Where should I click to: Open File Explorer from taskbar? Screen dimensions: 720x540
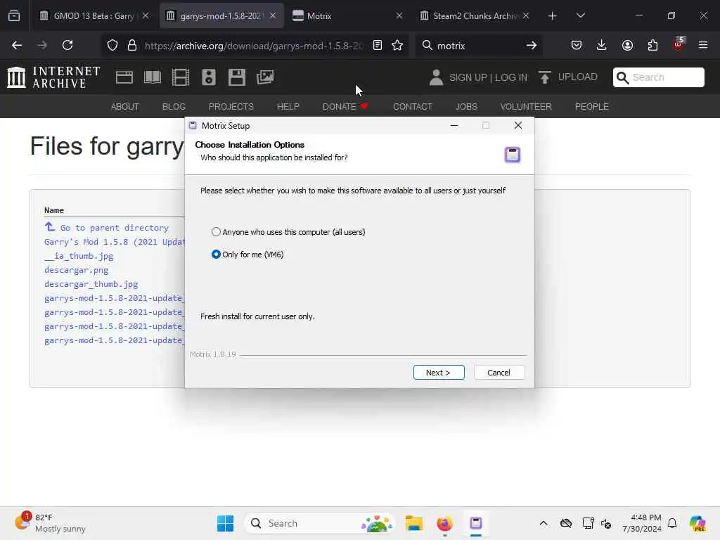point(413,523)
